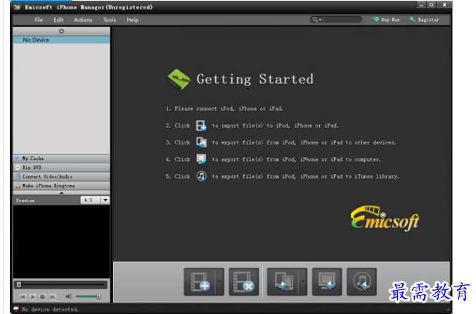The height and width of the screenshot is (314, 476).
Task: Maximize the iPhone Manager window
Action: click(x=431, y=5)
